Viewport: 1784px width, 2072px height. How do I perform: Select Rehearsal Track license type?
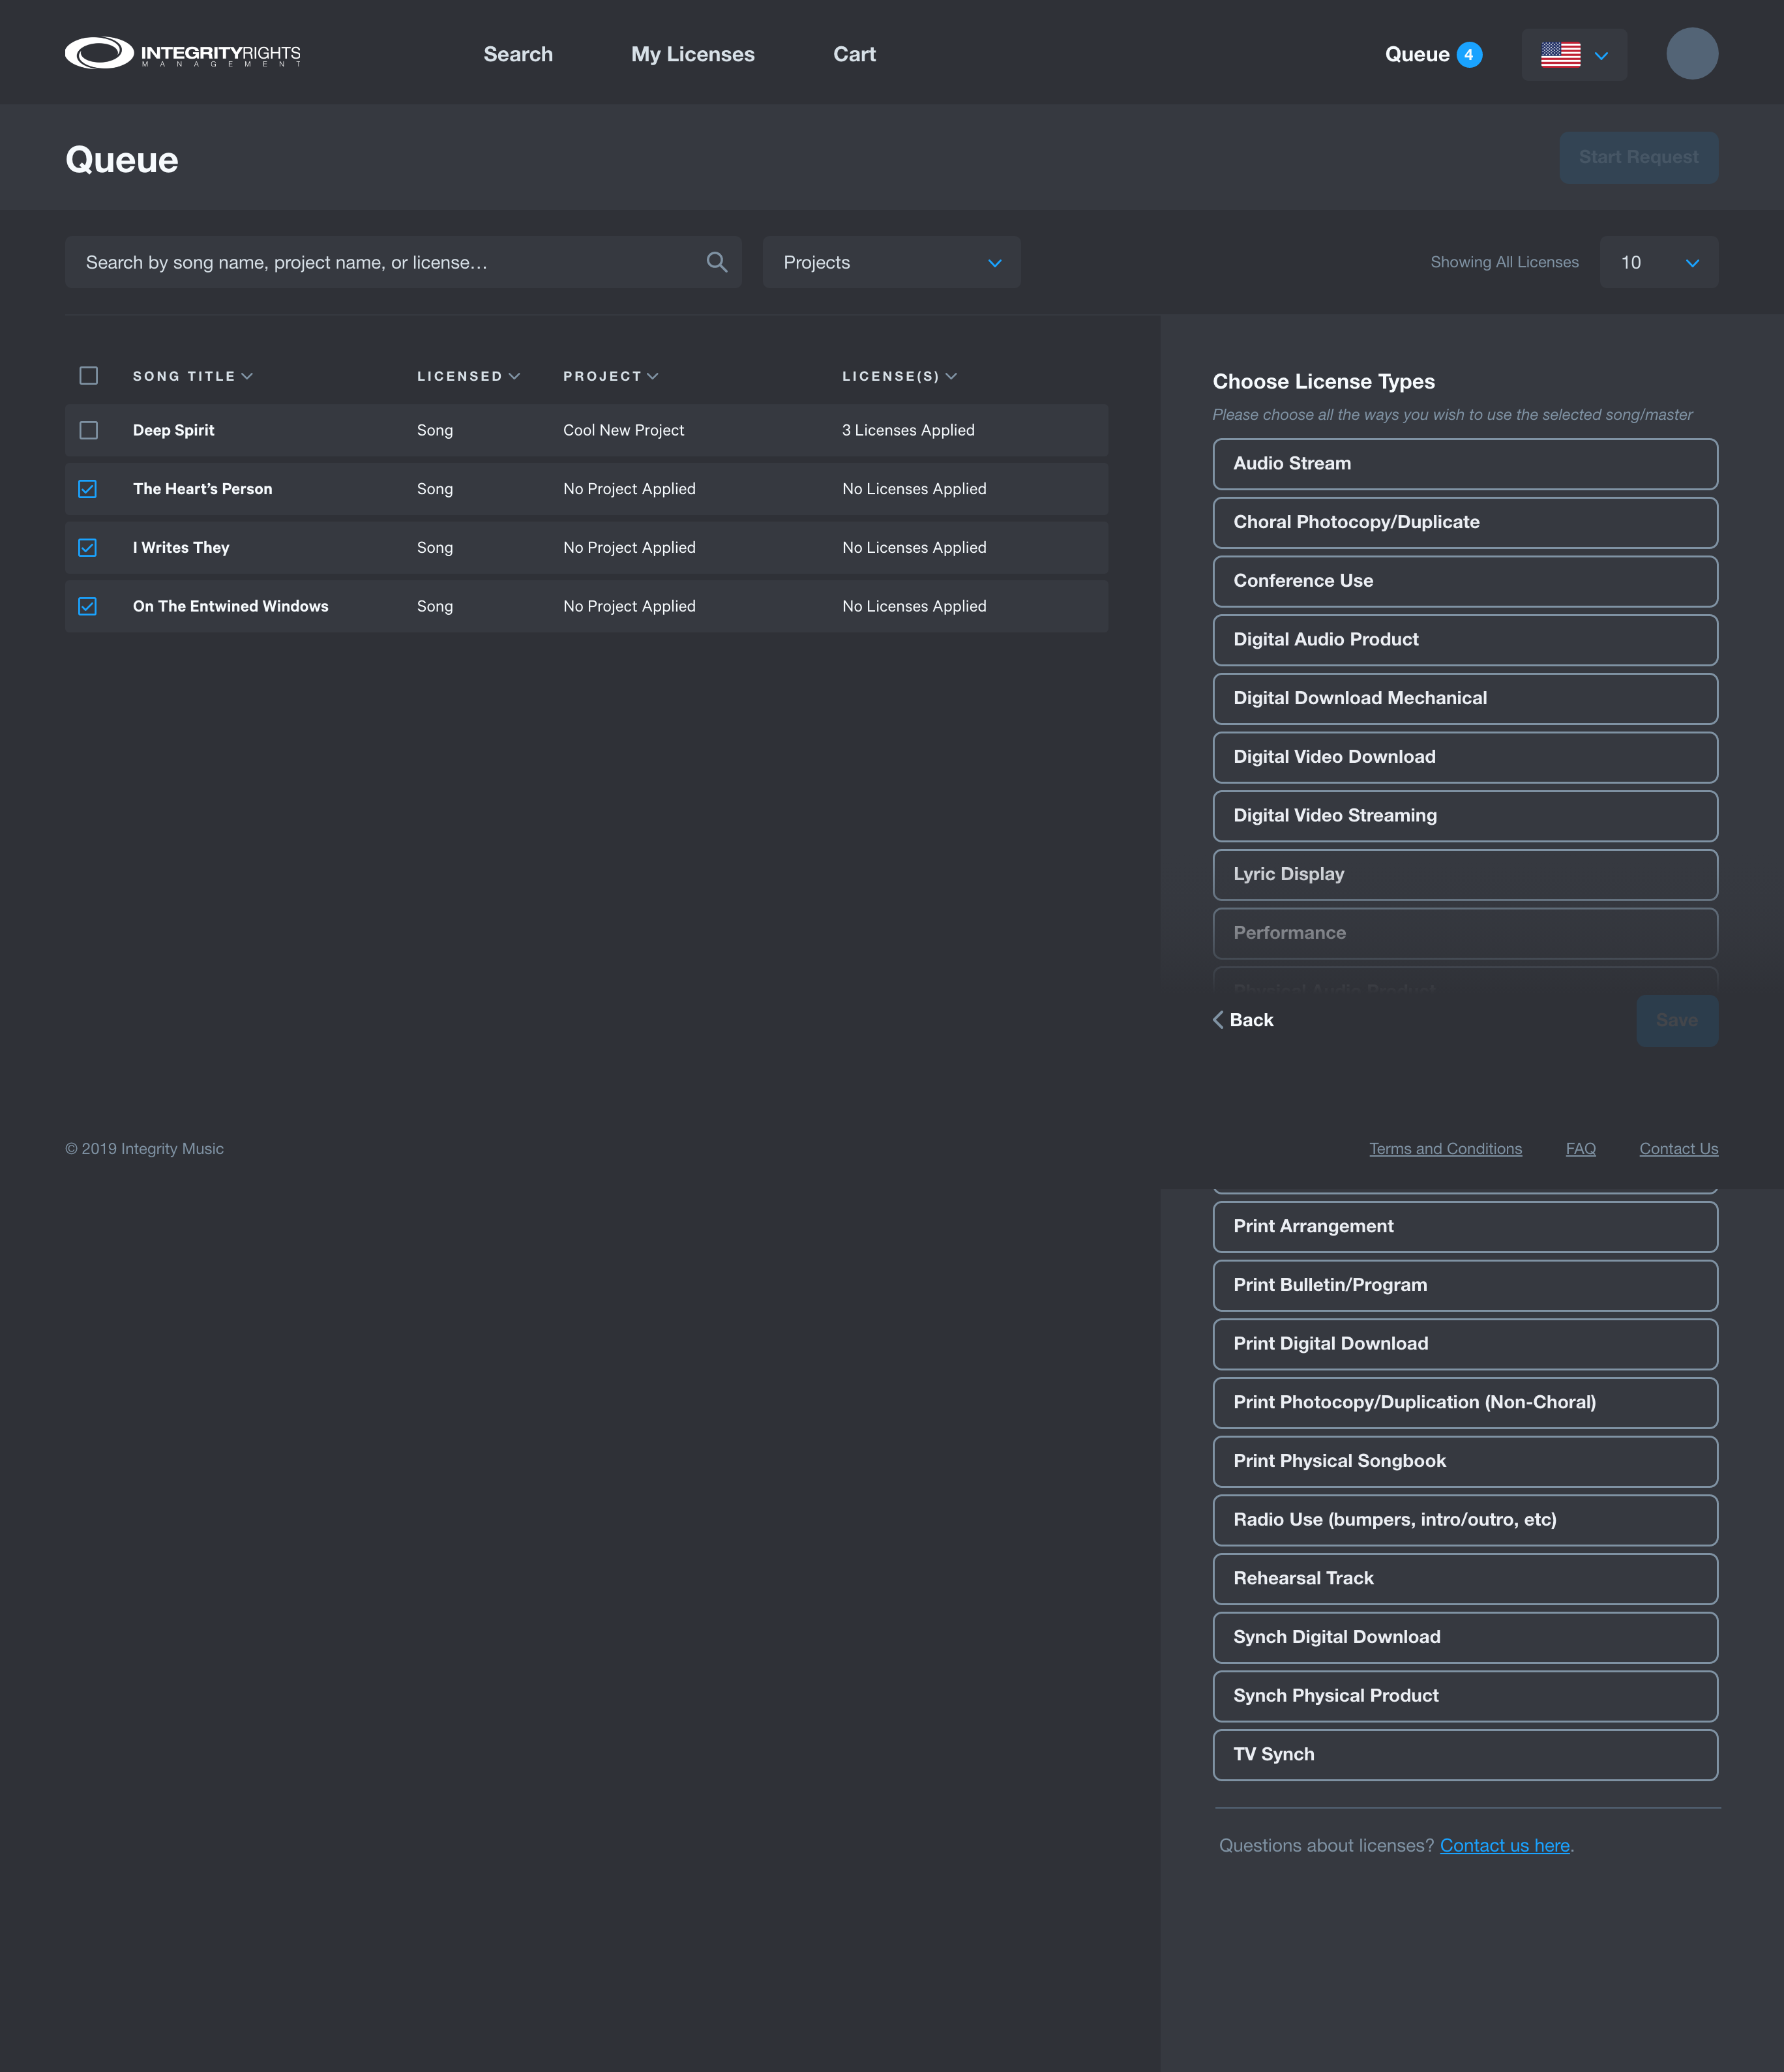[1465, 1578]
